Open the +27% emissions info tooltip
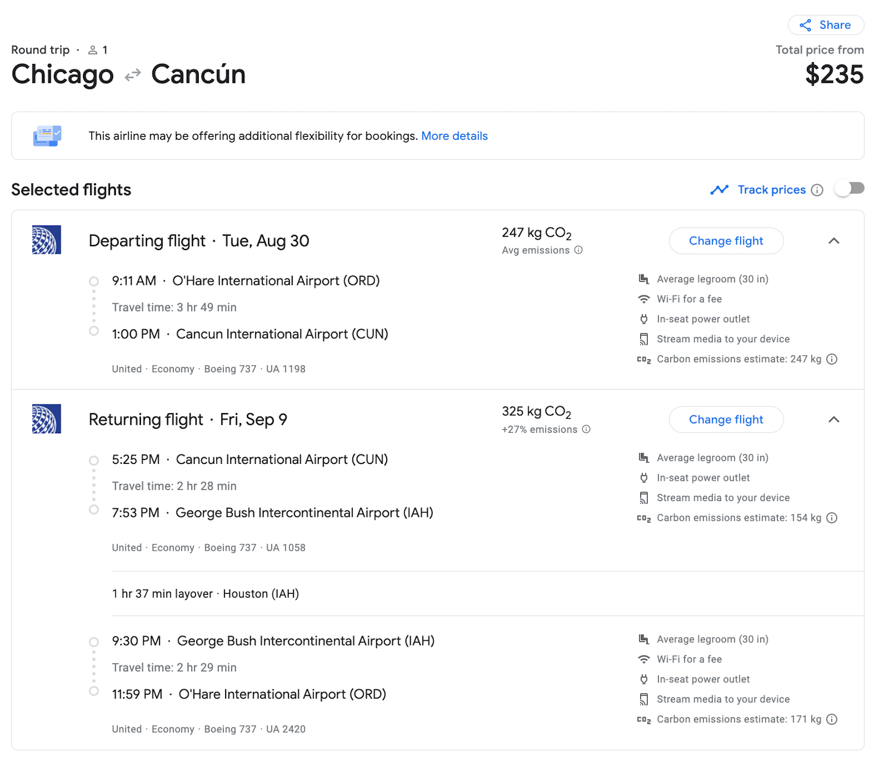The height and width of the screenshot is (757, 874). (x=586, y=430)
